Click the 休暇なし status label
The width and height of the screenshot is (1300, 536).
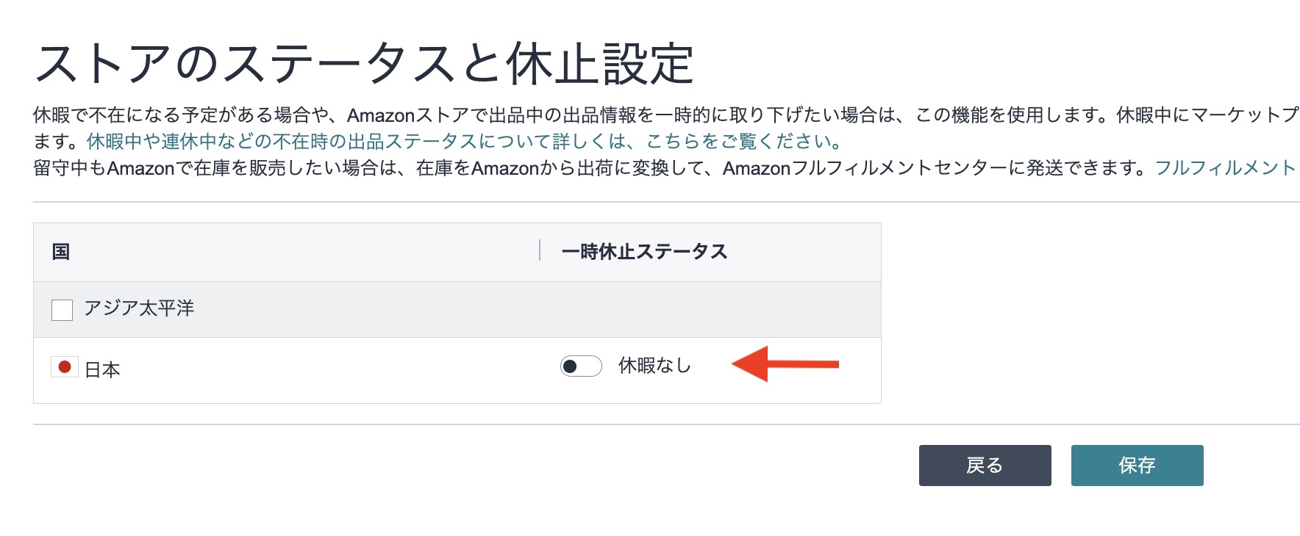[x=654, y=366]
